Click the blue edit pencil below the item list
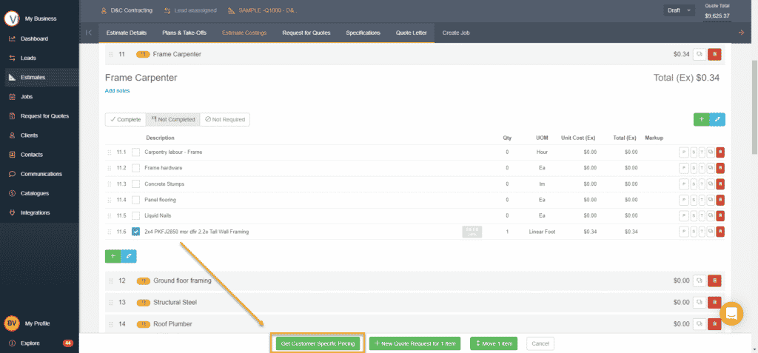758x353 pixels. pos(129,255)
